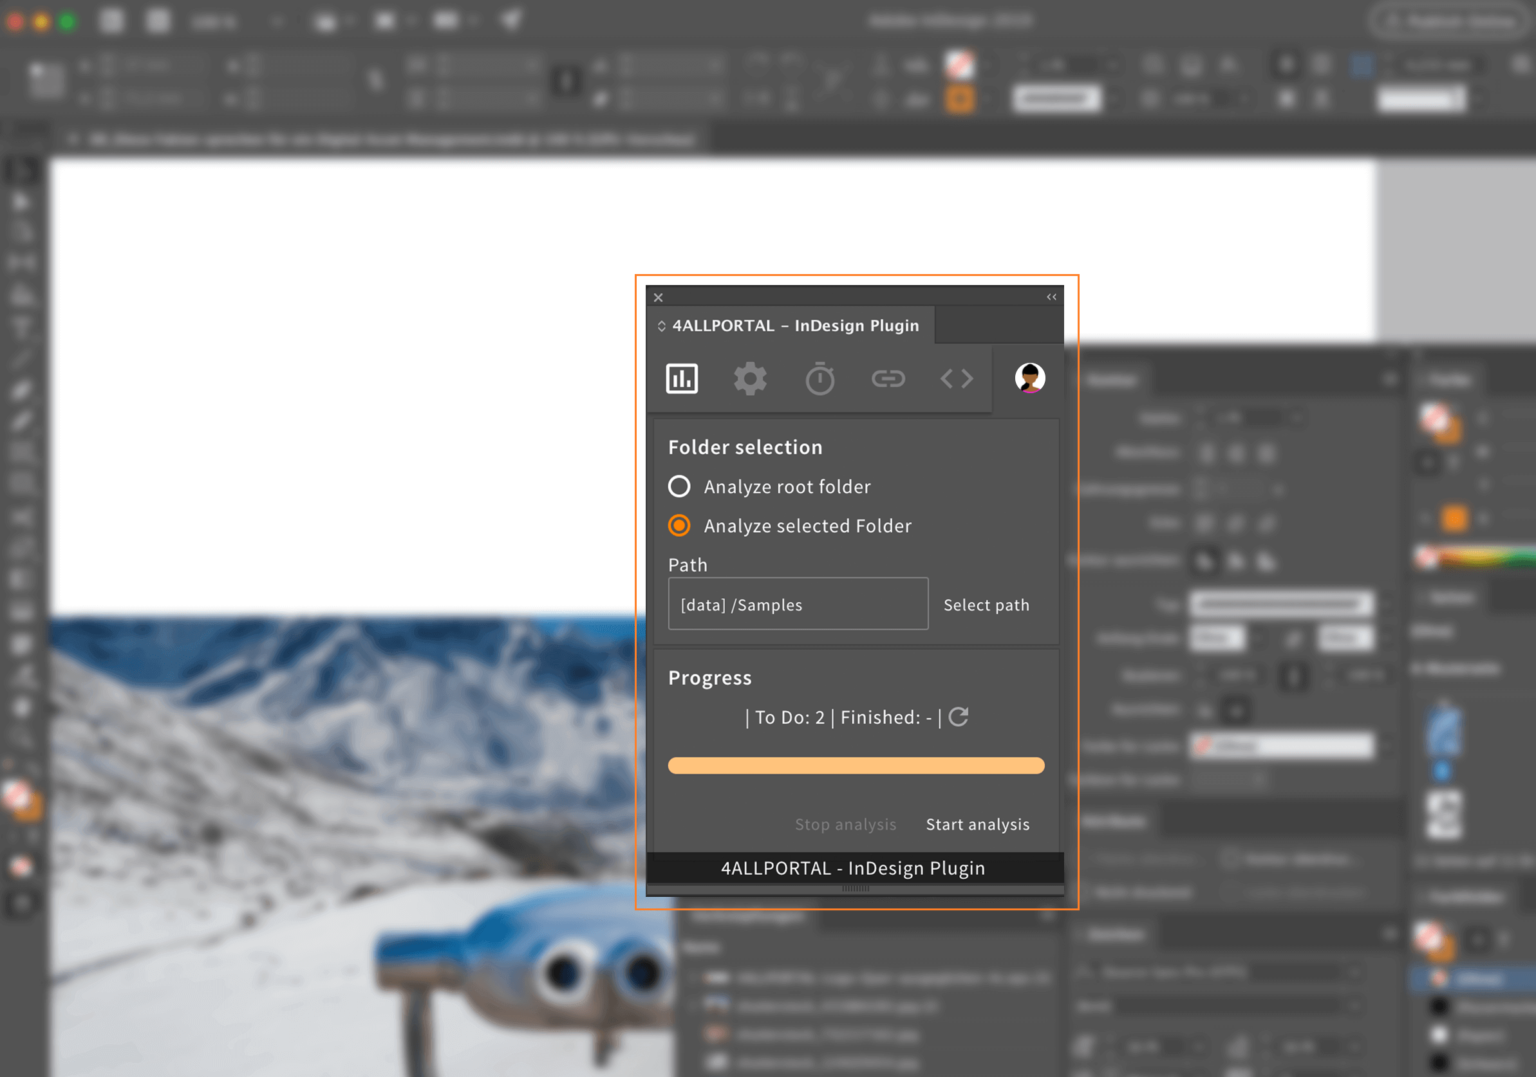Open the stopwatch timer tab in plugin
This screenshot has width=1536, height=1077.
[x=820, y=379]
